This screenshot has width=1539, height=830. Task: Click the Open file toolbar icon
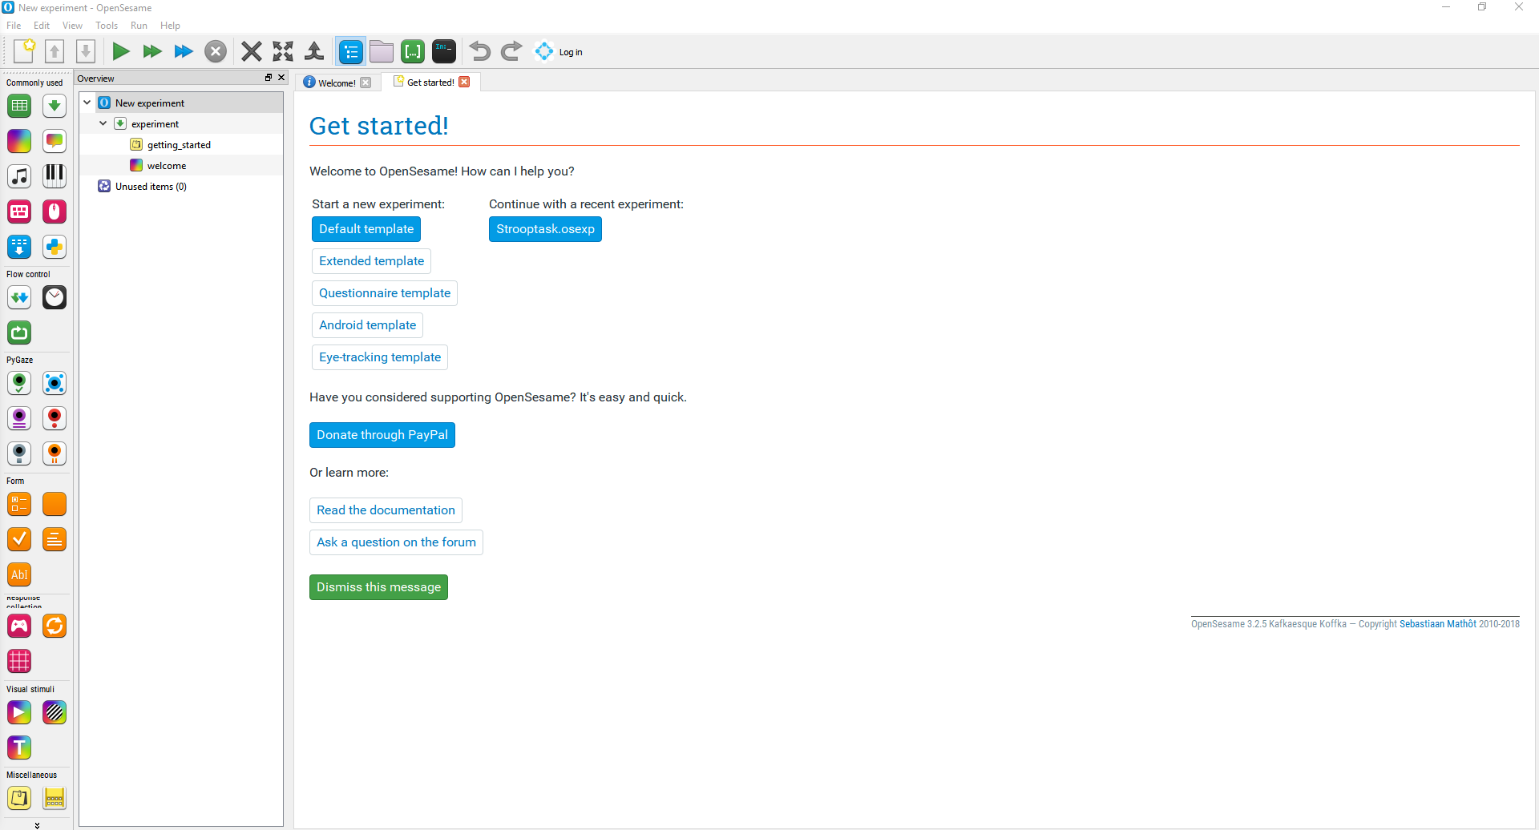tap(55, 51)
